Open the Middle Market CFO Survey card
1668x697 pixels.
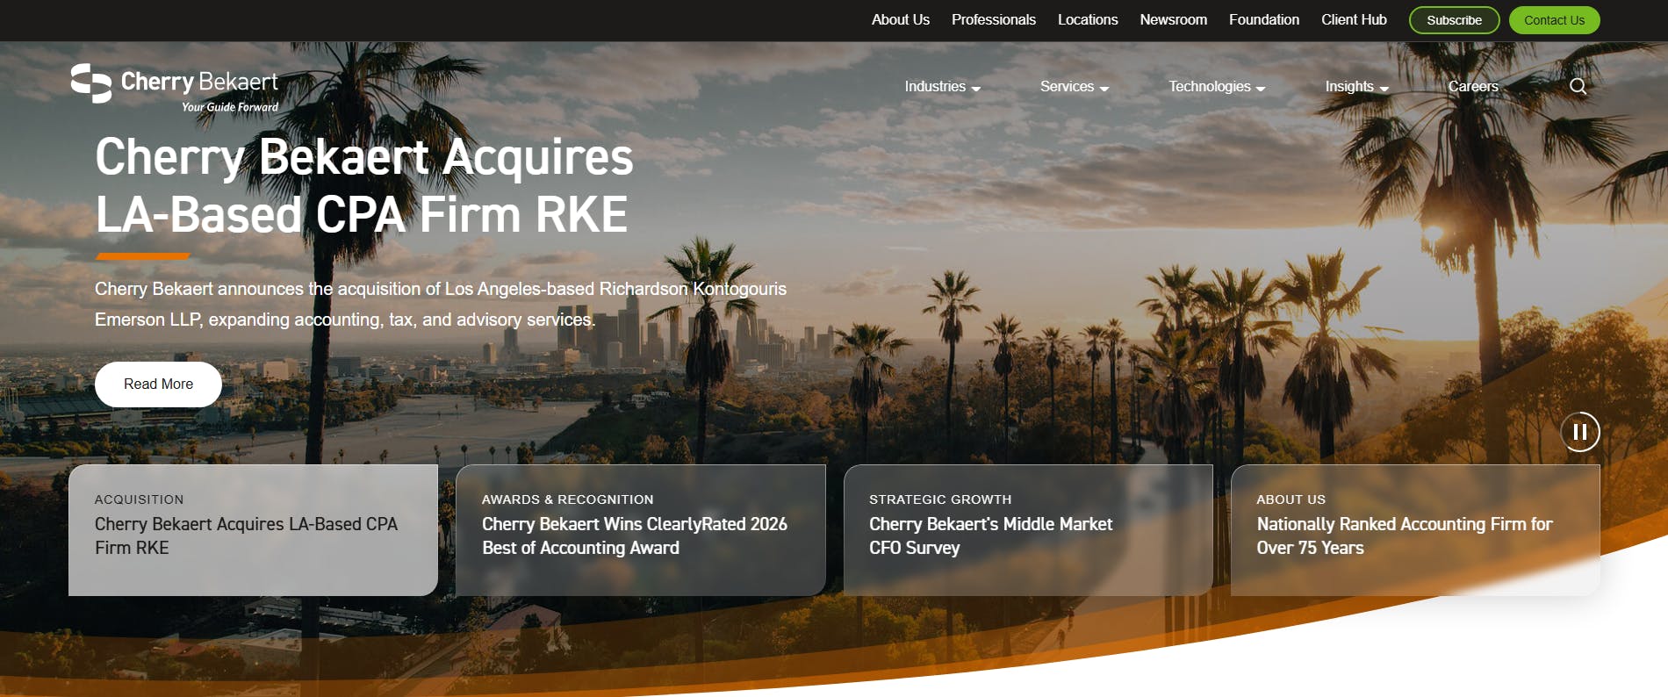click(1028, 530)
